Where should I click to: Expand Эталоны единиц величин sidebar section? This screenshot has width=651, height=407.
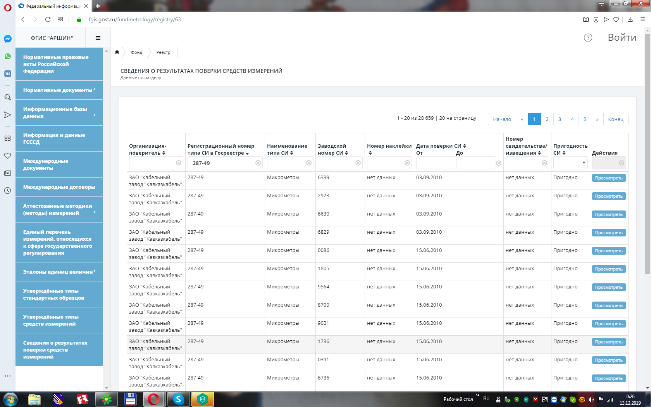point(59,272)
